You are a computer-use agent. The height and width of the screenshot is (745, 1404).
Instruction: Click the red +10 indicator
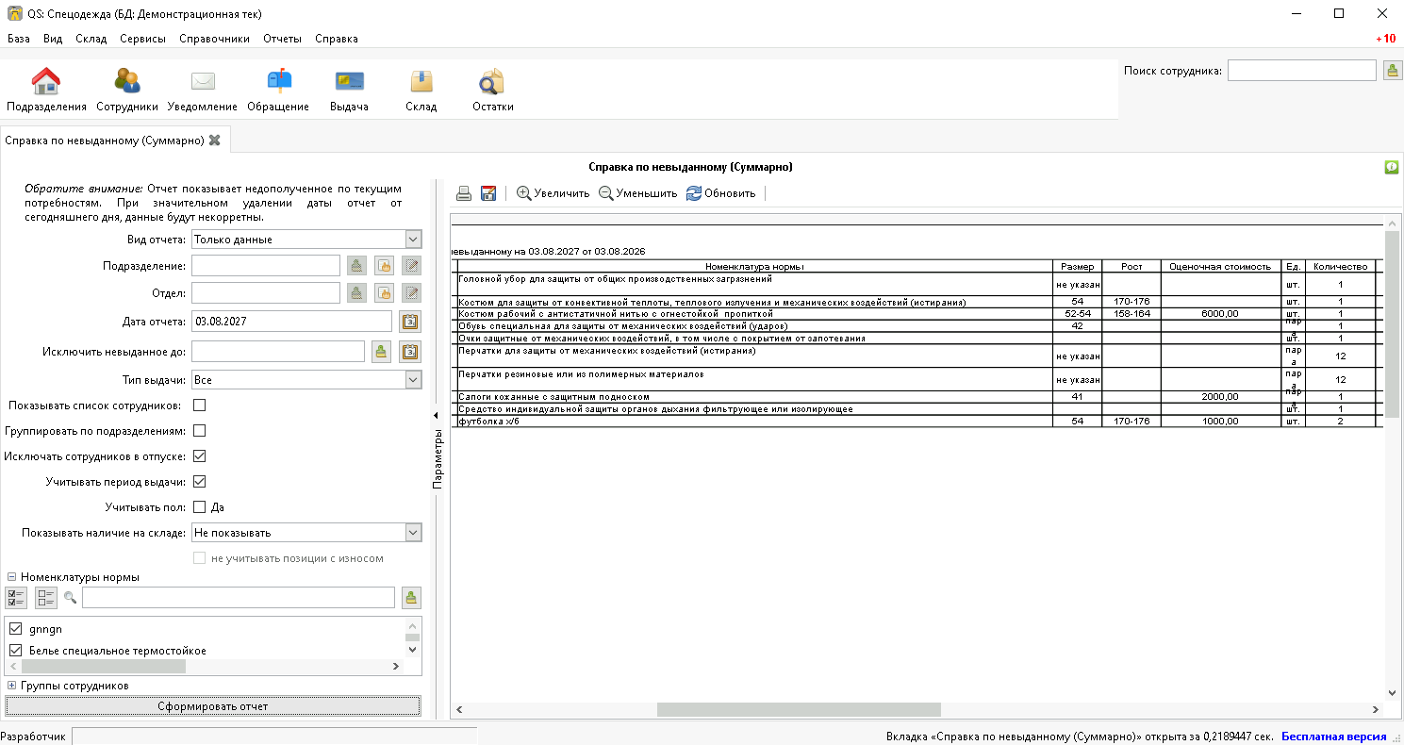1385,39
